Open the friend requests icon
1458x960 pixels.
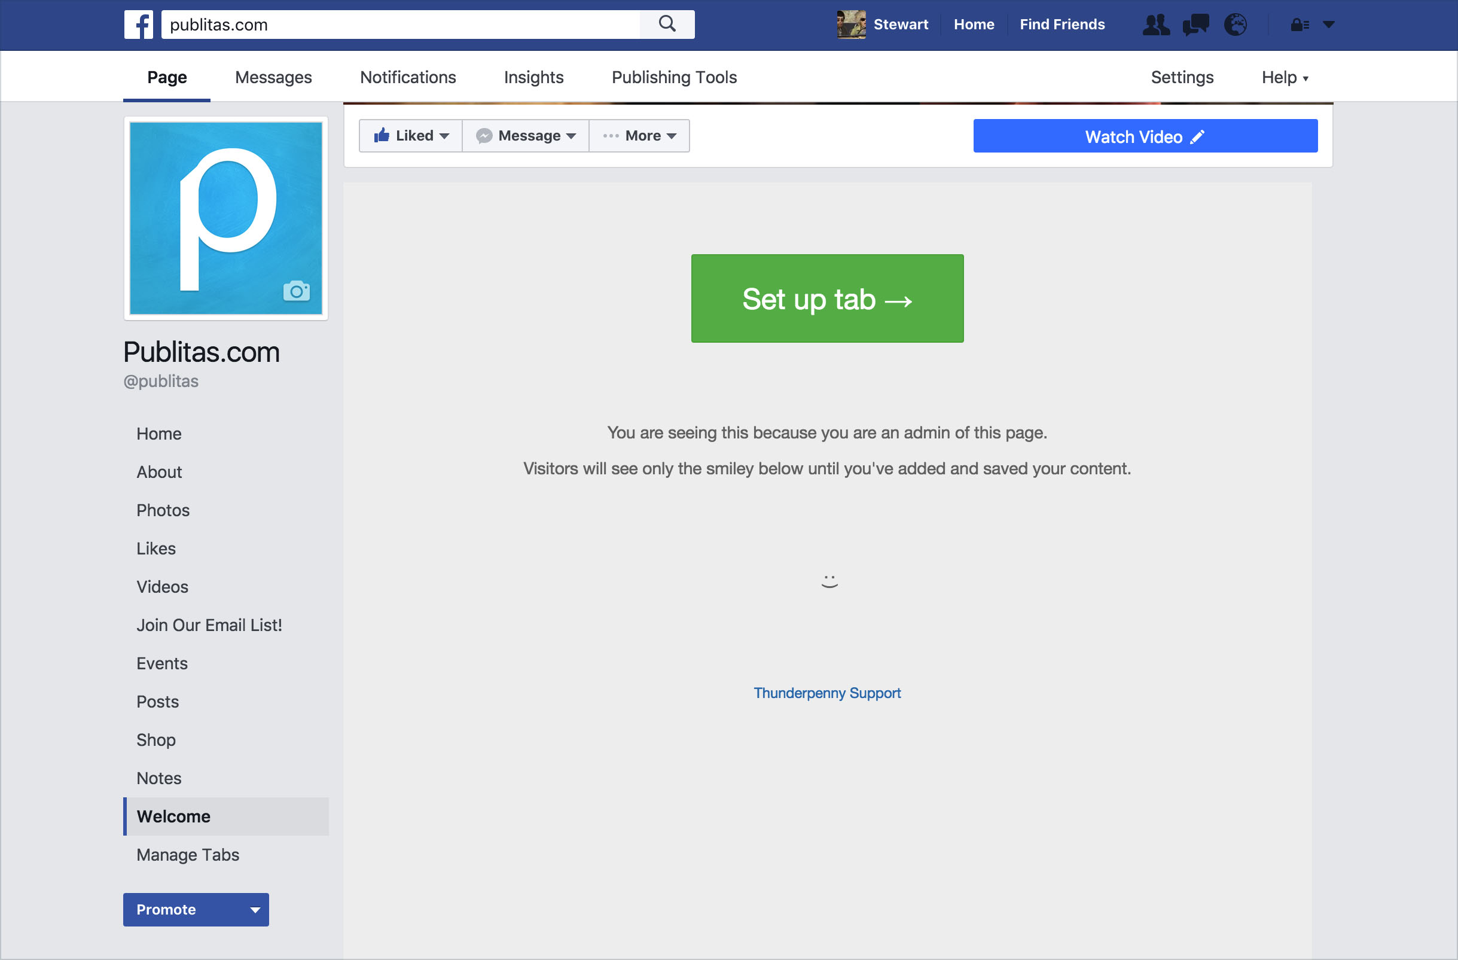pos(1156,25)
